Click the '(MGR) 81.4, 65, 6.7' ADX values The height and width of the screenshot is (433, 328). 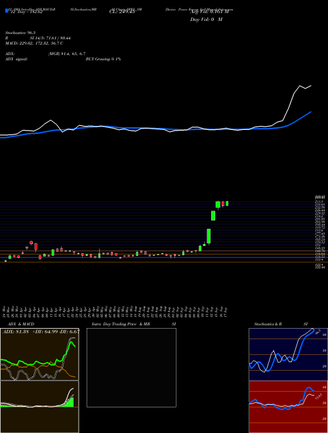(66, 54)
